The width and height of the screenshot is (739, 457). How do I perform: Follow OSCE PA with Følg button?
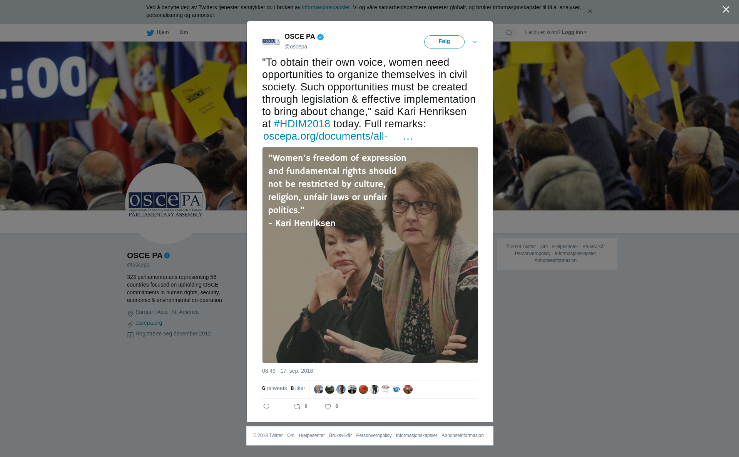pos(444,42)
